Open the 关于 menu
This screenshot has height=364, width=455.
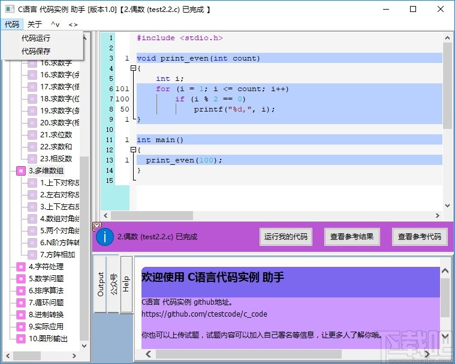pos(35,25)
